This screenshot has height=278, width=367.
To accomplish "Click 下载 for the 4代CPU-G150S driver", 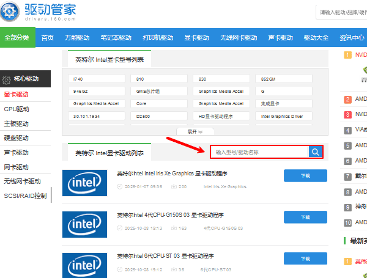I will pyautogui.click(x=305, y=218).
